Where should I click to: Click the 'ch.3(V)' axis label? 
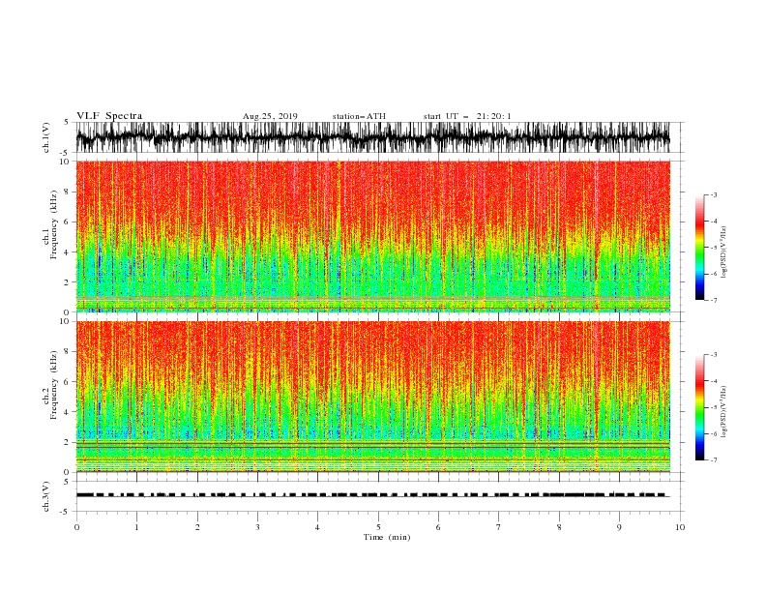[46, 496]
